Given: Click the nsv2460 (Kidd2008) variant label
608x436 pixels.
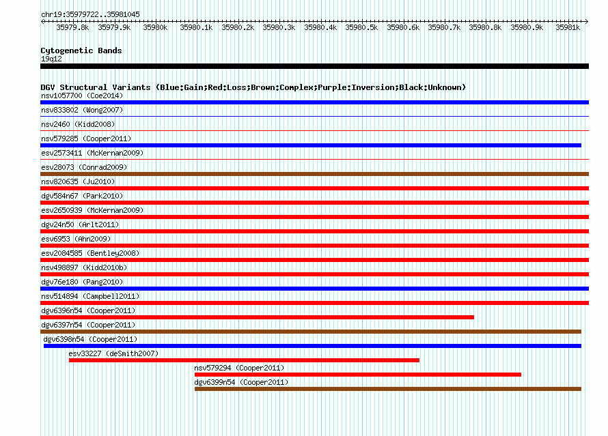Looking at the screenshot, I should click(x=78, y=124).
